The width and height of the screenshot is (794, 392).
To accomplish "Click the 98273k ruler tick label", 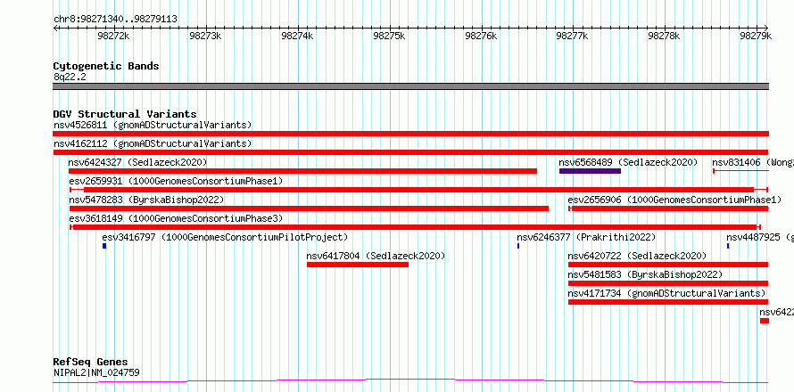I will tap(205, 36).
